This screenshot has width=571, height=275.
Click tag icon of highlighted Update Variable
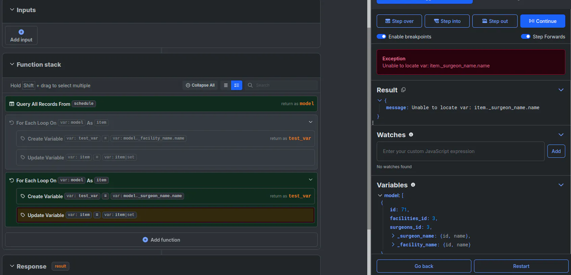(23, 215)
